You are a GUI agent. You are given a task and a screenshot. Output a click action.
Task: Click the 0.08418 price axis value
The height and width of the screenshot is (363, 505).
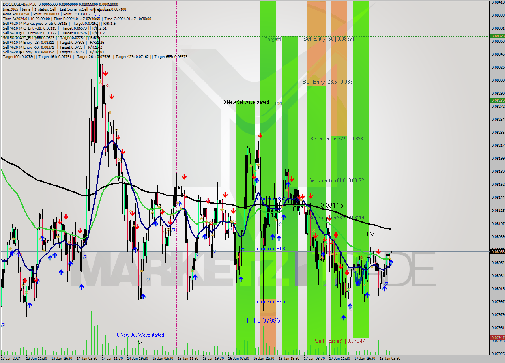click(498, 2)
